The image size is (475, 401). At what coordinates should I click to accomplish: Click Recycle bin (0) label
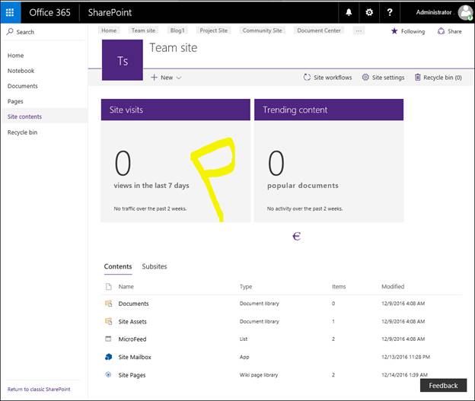point(442,78)
